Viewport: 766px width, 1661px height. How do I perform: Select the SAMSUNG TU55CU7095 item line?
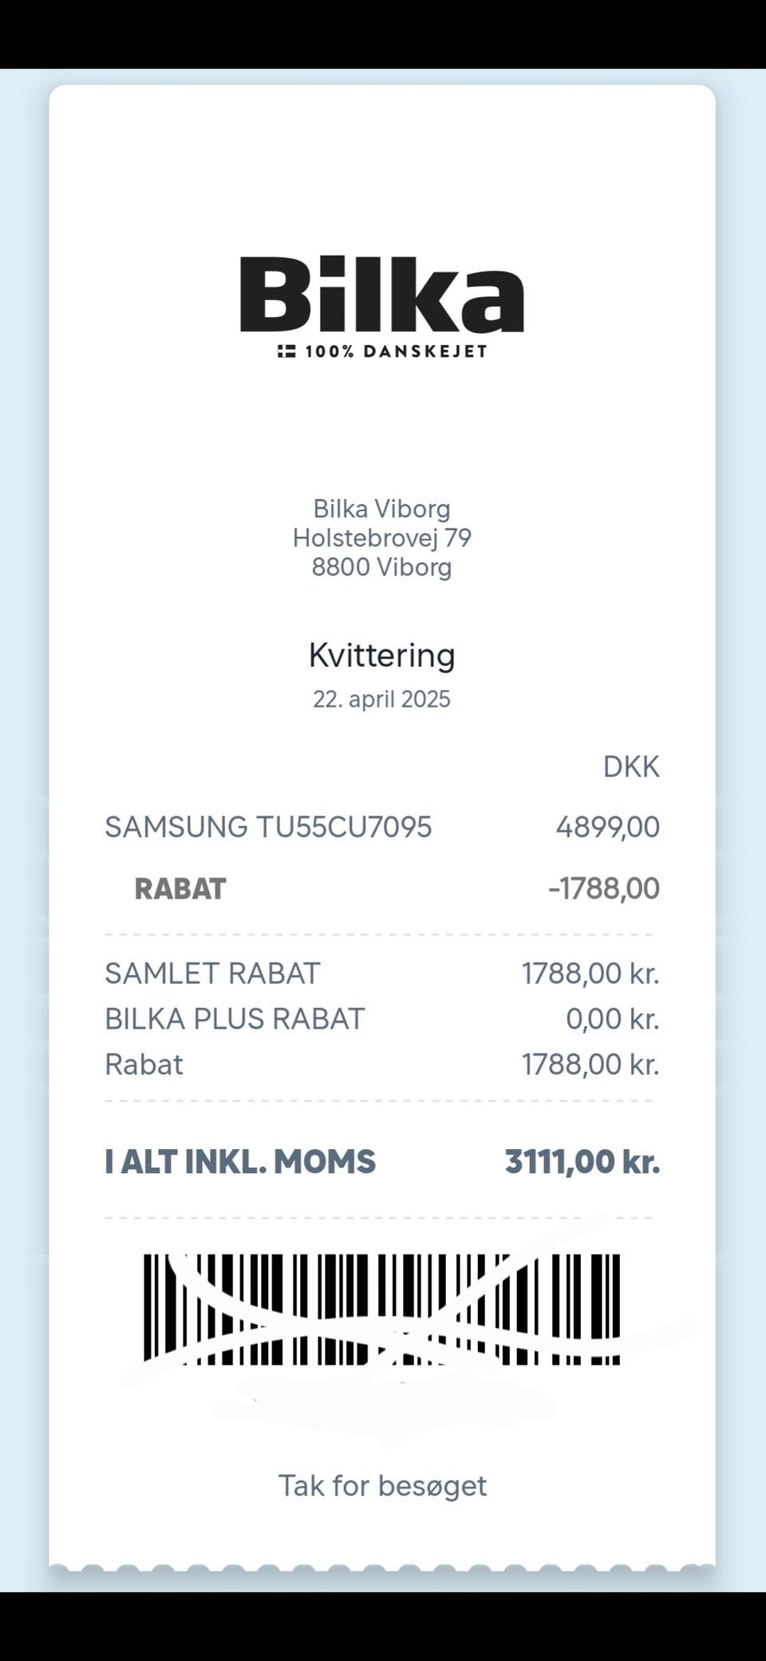tap(268, 827)
